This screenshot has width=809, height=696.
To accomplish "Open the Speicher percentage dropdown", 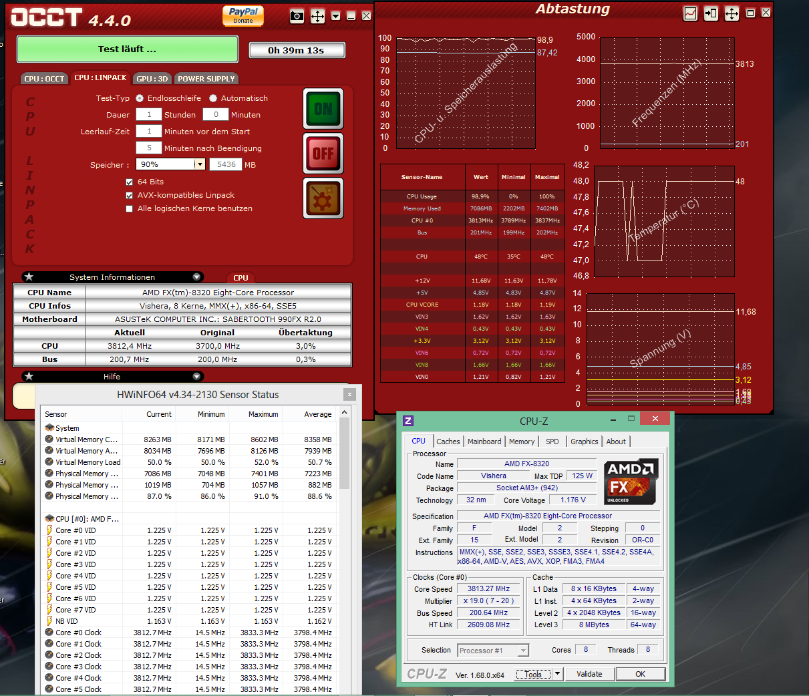I will 199,164.
